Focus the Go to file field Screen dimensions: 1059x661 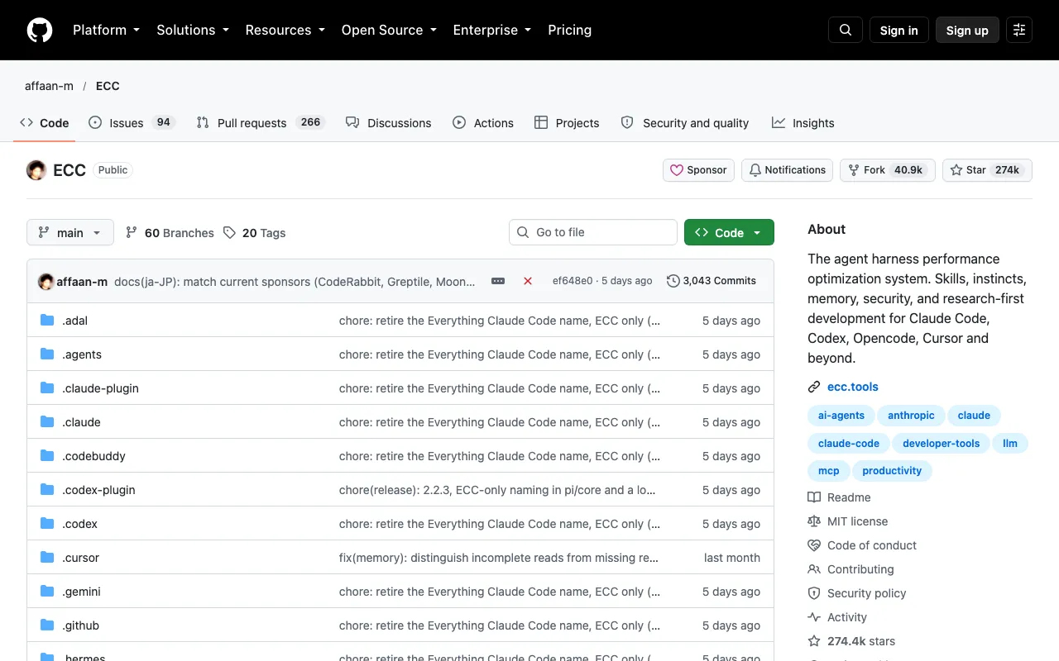[593, 232]
